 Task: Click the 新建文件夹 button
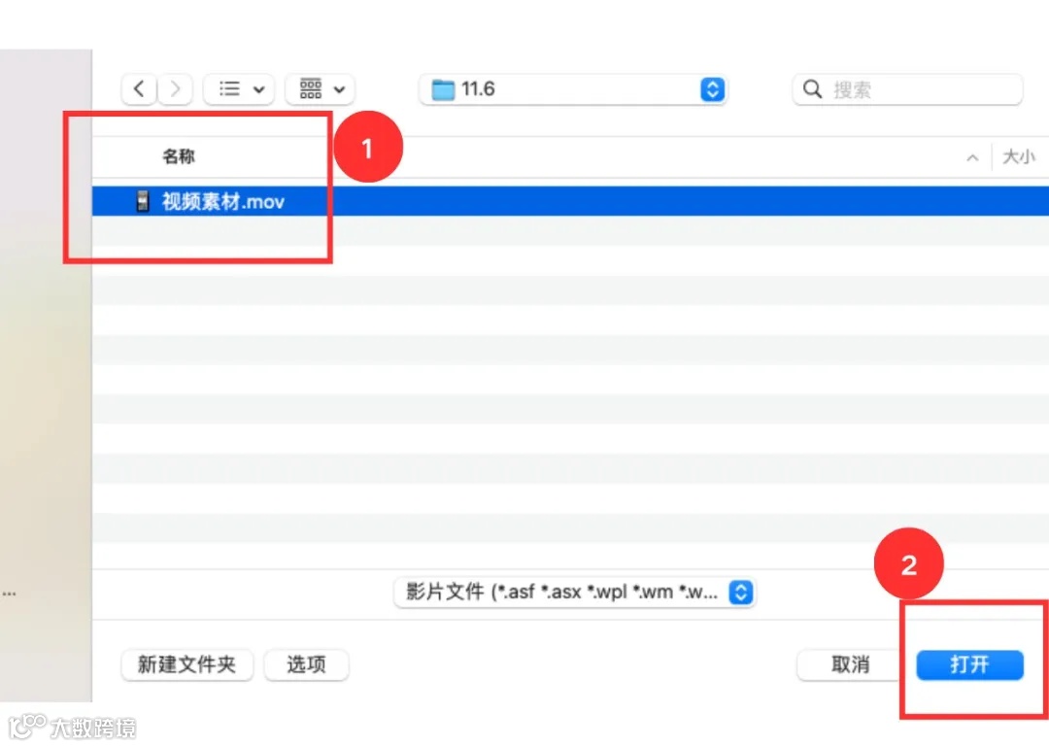[186, 665]
